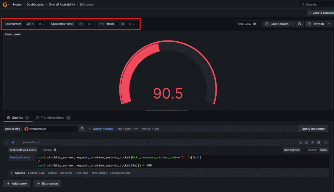The width and height of the screenshot is (334, 192).
Task: Click the Interval = 20s text
Action: (x=150, y=129)
